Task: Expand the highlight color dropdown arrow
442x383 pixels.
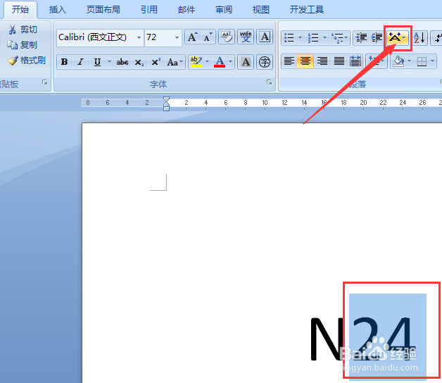Action: click(x=207, y=62)
